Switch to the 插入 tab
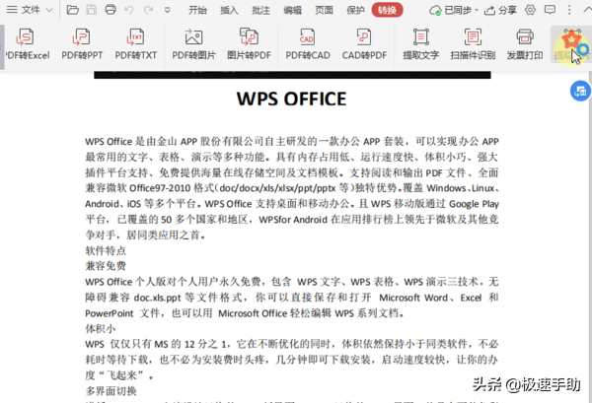 tap(229, 10)
